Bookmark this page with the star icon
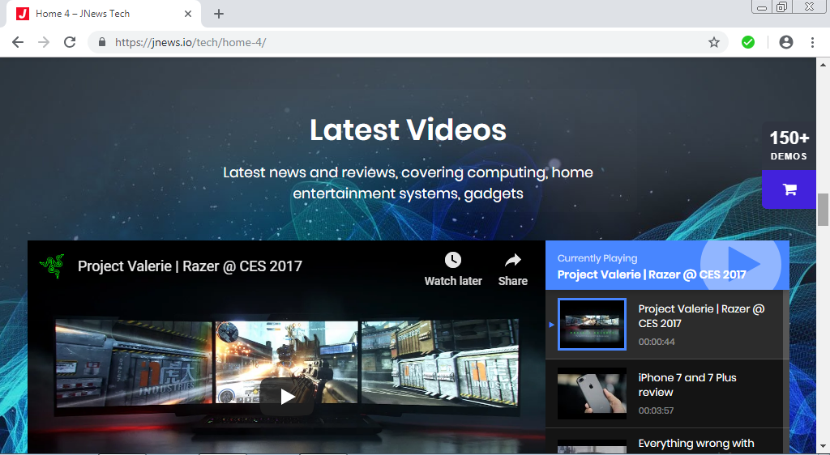Viewport: 830px width, 455px height. point(714,42)
